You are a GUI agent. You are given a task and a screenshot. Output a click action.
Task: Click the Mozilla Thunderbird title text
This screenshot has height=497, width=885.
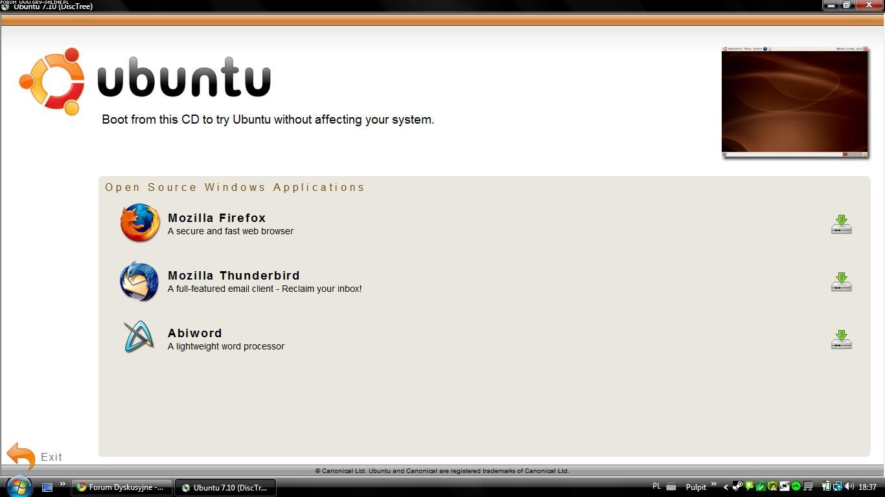tap(233, 276)
